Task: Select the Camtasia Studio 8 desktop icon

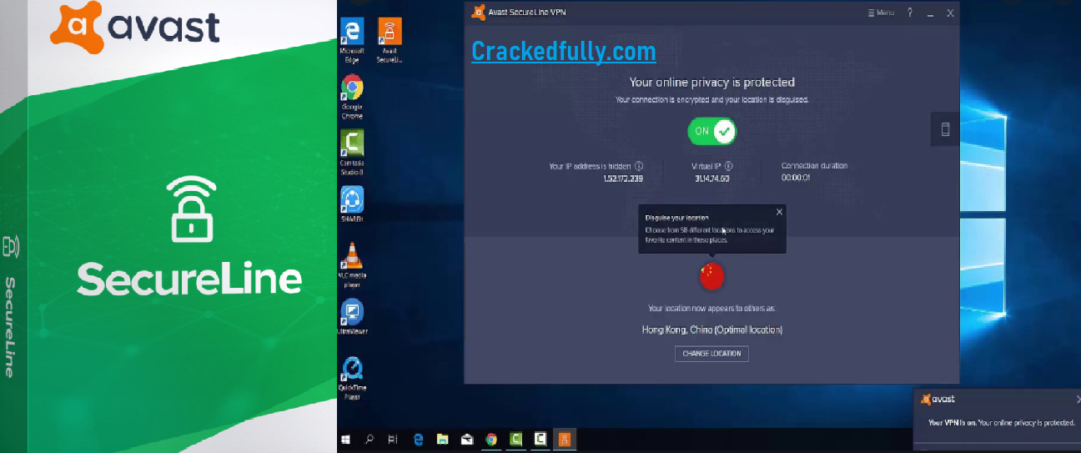Action: click(x=352, y=153)
